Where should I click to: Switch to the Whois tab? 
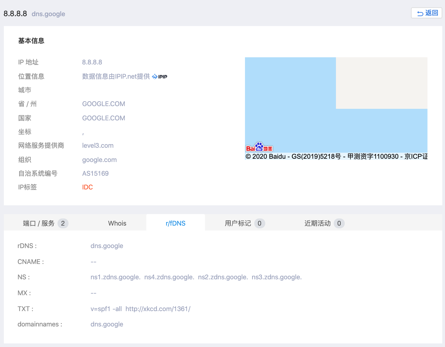[117, 223]
